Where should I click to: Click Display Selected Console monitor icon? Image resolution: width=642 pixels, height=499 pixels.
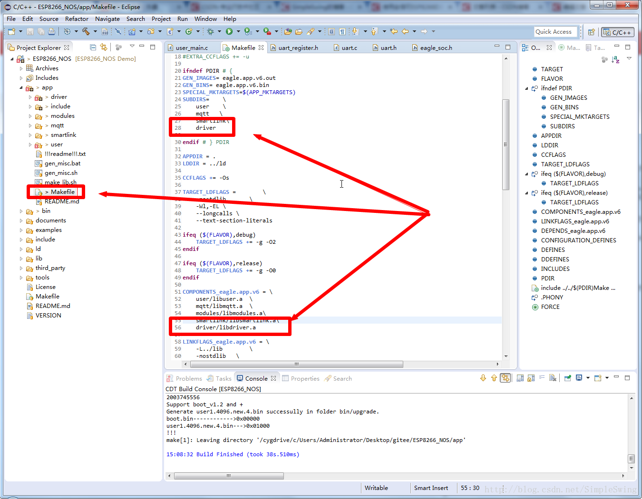[579, 378]
